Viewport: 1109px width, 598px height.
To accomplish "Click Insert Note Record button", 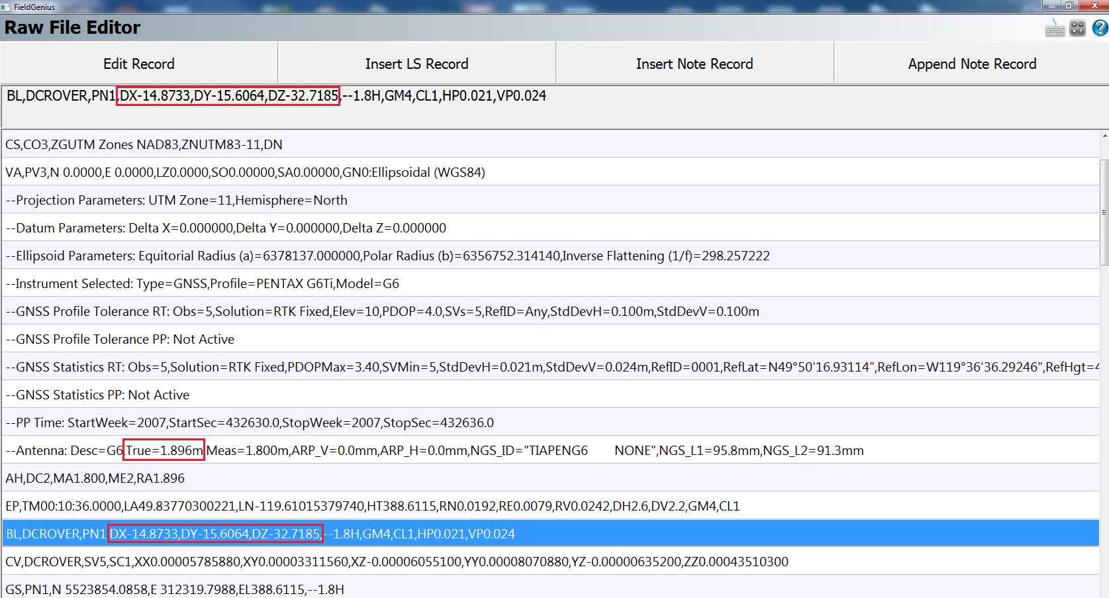I will coord(695,64).
